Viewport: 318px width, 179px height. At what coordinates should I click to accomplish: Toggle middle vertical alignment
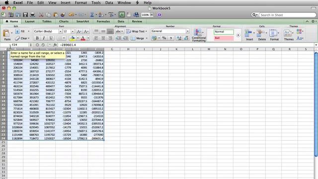(x=103, y=31)
